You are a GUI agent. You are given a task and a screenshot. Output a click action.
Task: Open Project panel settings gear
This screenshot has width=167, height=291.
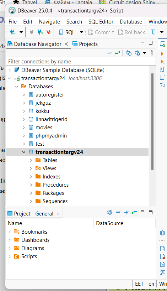[x=110, y=212]
